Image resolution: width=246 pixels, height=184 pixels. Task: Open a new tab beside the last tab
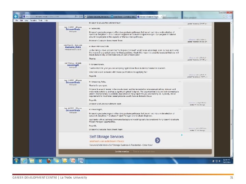tap(165, 17)
